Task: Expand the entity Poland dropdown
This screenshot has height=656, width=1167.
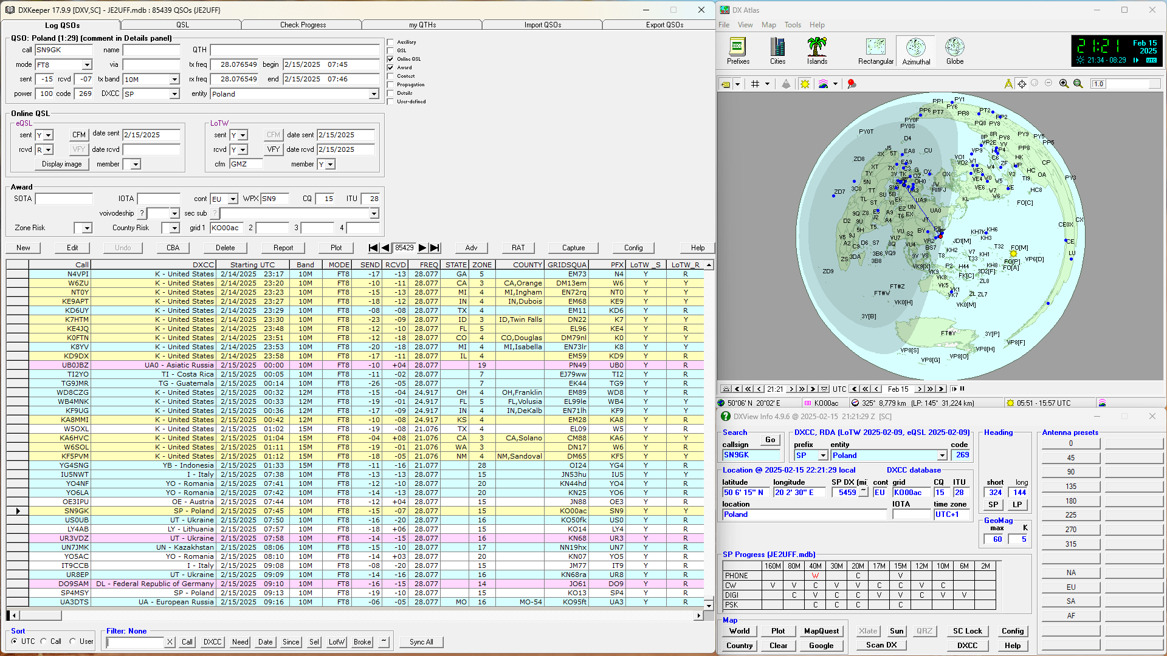Action: tap(374, 94)
